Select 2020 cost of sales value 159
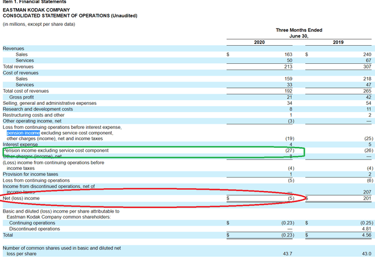Screen dimensions: 375x259 click(x=288, y=79)
